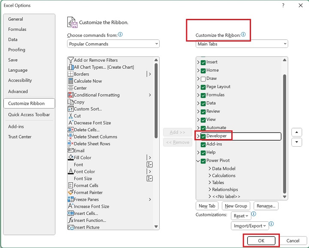Toggle the Power Pivot checkbox
309x248 pixels.
pyautogui.click(x=203, y=161)
